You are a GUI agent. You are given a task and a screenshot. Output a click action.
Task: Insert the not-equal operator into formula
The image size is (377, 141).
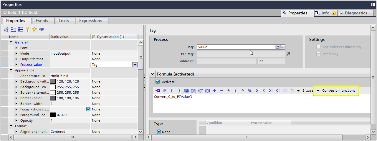(292, 90)
